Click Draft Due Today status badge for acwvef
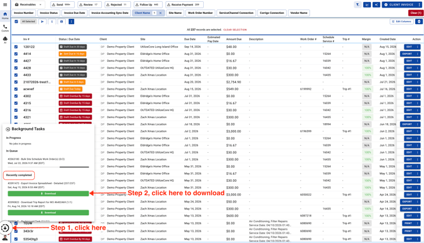424x243 pixels. pos(70,89)
